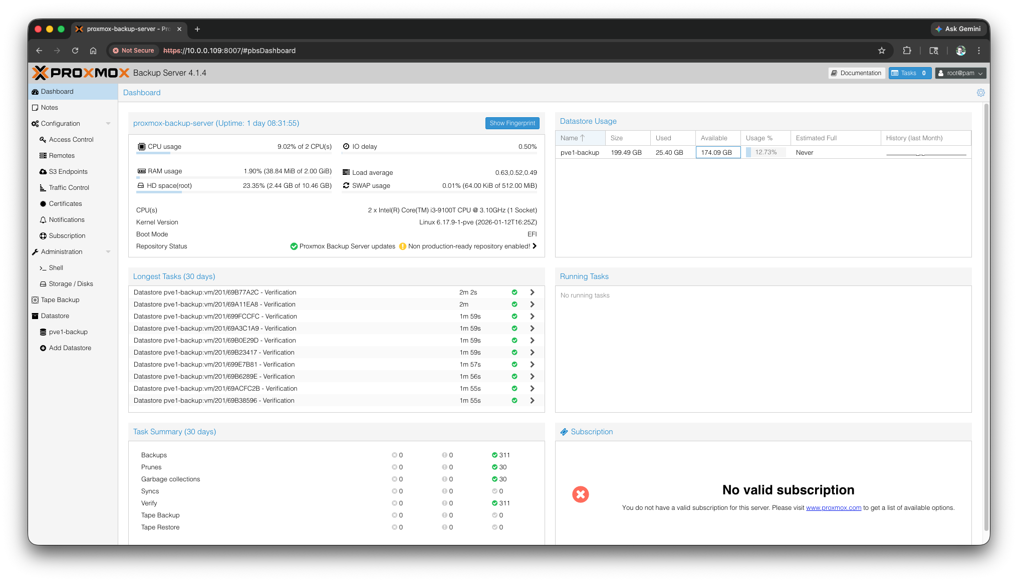This screenshot has height=582, width=1018.
Task: Open browser extensions puzzle icon
Action: click(907, 51)
